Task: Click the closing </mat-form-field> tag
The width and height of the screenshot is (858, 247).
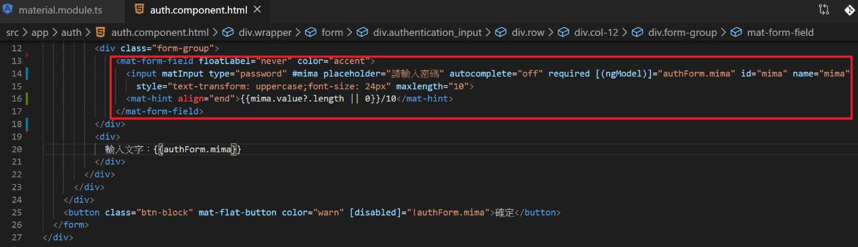Action: click(x=160, y=112)
